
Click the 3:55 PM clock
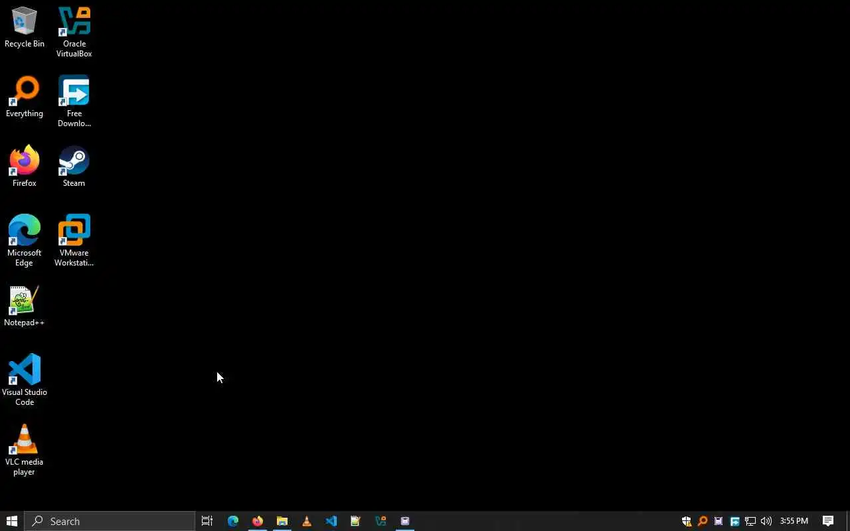(794, 521)
